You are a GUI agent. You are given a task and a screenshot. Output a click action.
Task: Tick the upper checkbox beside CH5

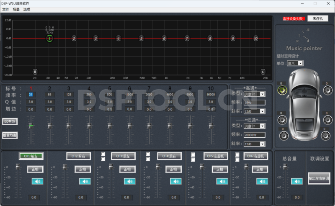pyautogui.click(x=193, y=154)
